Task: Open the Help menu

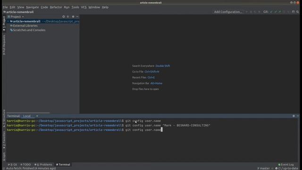Action: point(105,7)
